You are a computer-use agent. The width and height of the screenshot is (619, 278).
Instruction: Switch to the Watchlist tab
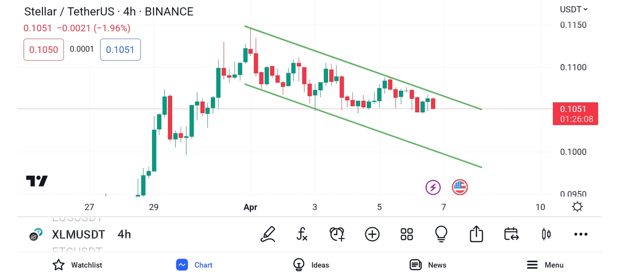pyautogui.click(x=77, y=265)
